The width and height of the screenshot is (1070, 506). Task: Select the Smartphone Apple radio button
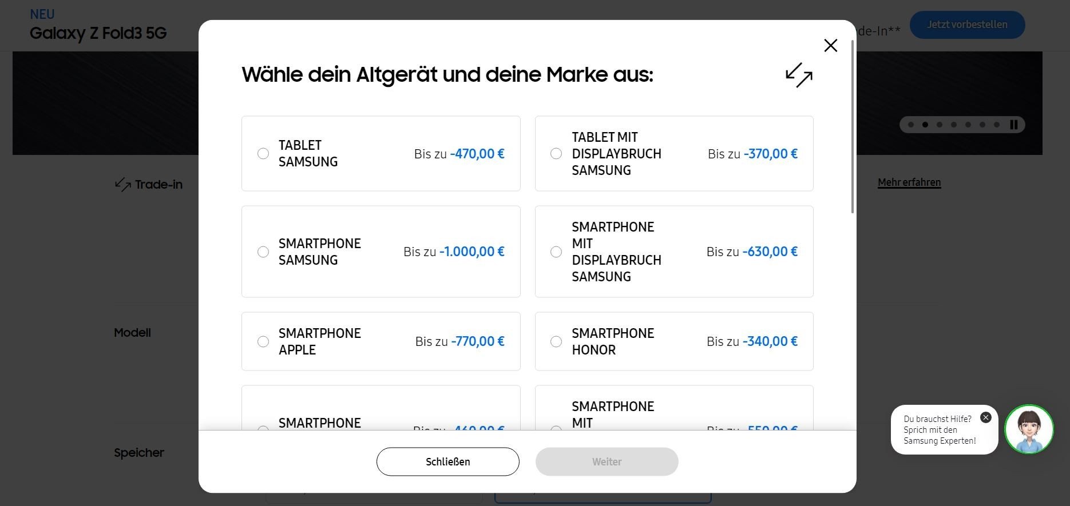click(x=263, y=341)
